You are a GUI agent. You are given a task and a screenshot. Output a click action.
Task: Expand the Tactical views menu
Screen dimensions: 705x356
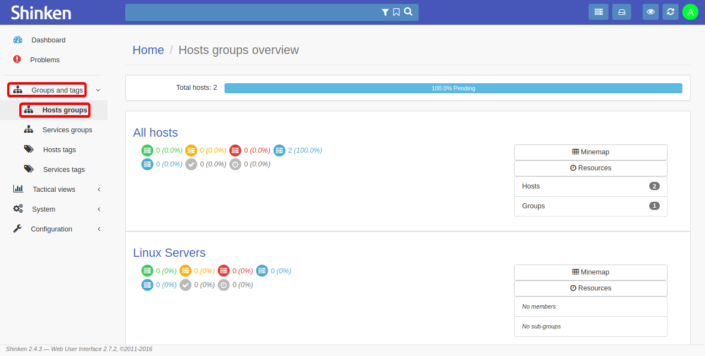[54, 189]
